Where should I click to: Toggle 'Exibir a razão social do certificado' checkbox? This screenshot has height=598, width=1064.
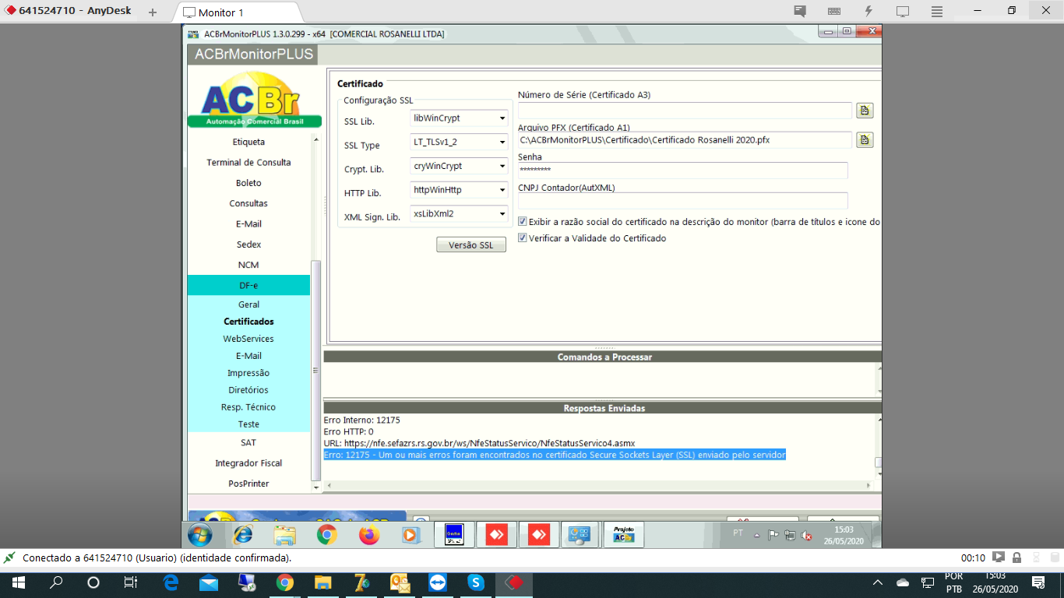523,222
